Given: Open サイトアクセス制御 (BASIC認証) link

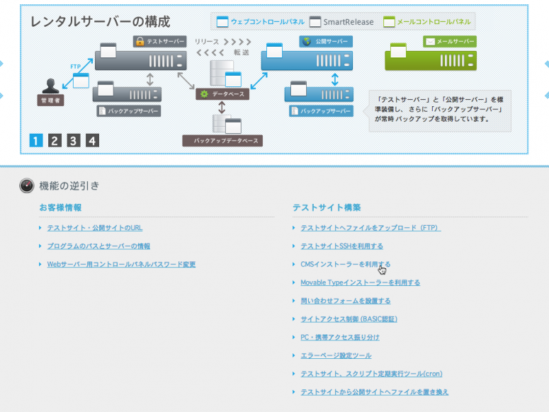Looking at the screenshot, I should (x=349, y=319).
